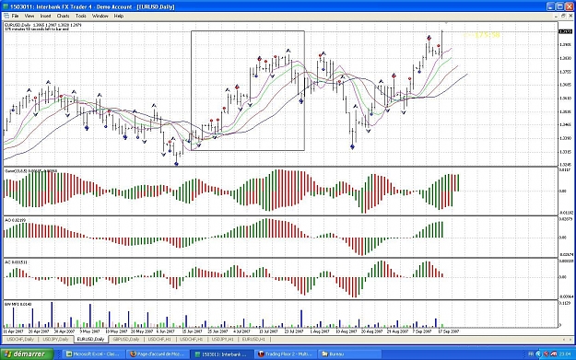Click the 13 Jul 2007 date label

pos(268,331)
